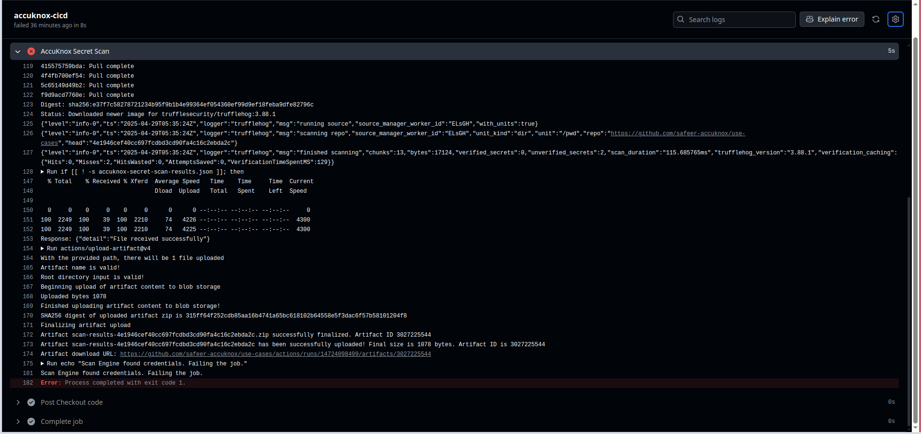
Task: Click the Complete job step title
Action: (x=61, y=422)
